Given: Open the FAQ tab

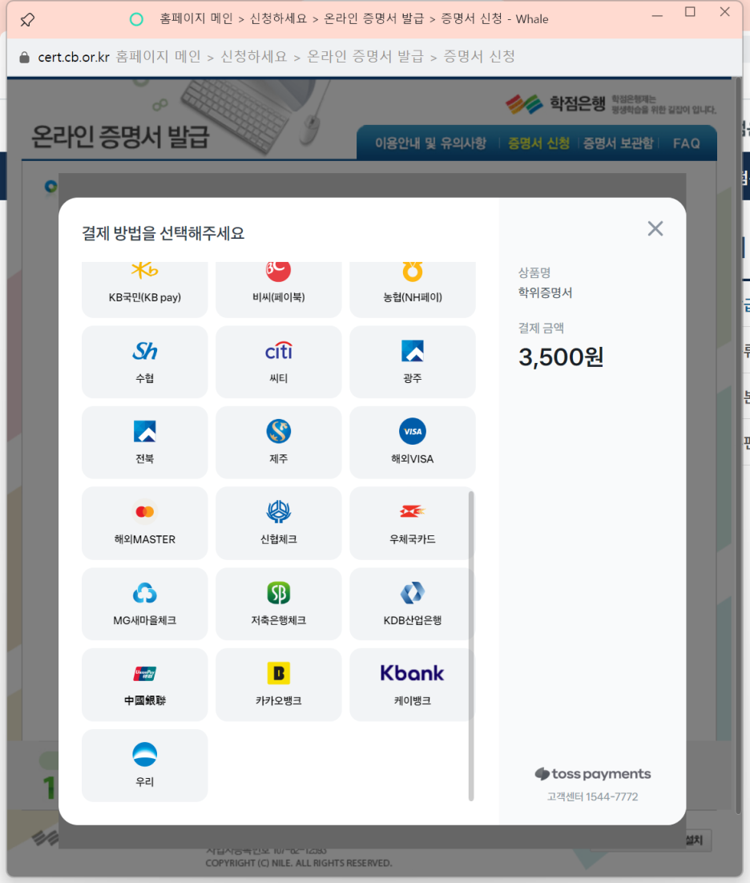Looking at the screenshot, I should point(687,143).
